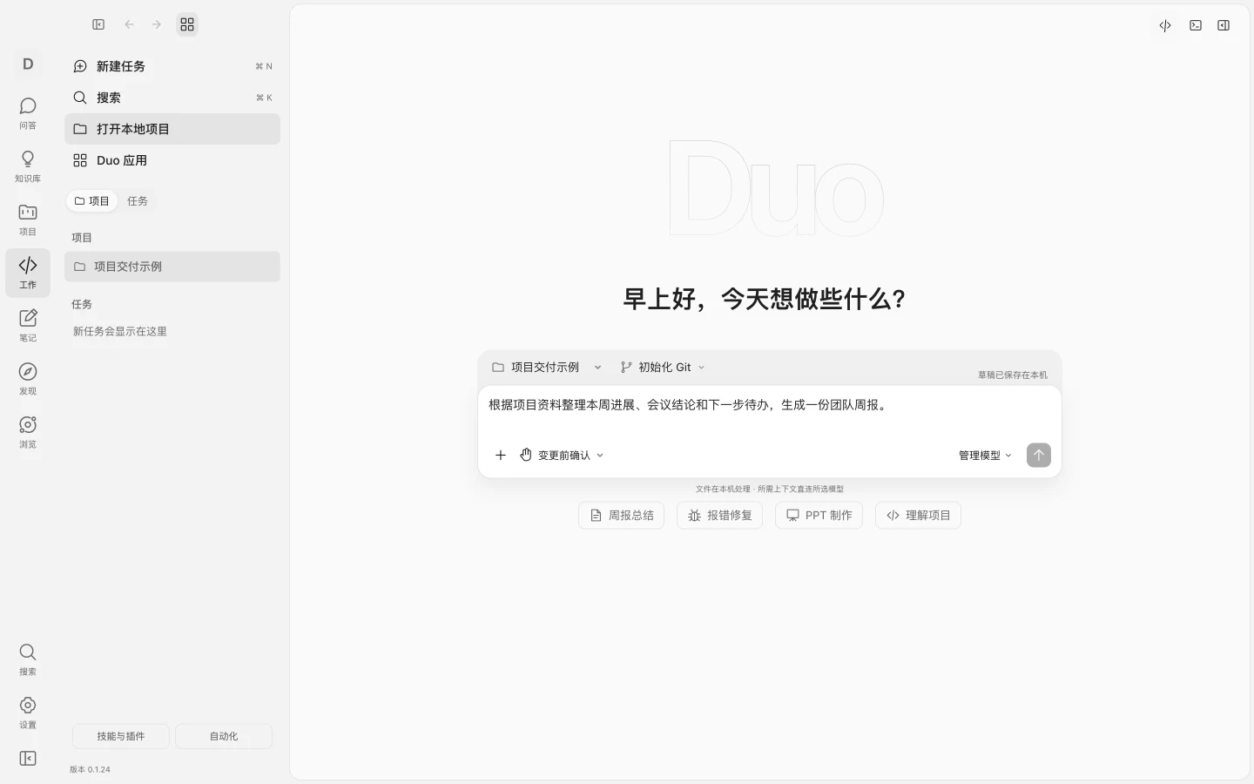Click the 草稿已保存在本机 status text

click(x=1013, y=375)
